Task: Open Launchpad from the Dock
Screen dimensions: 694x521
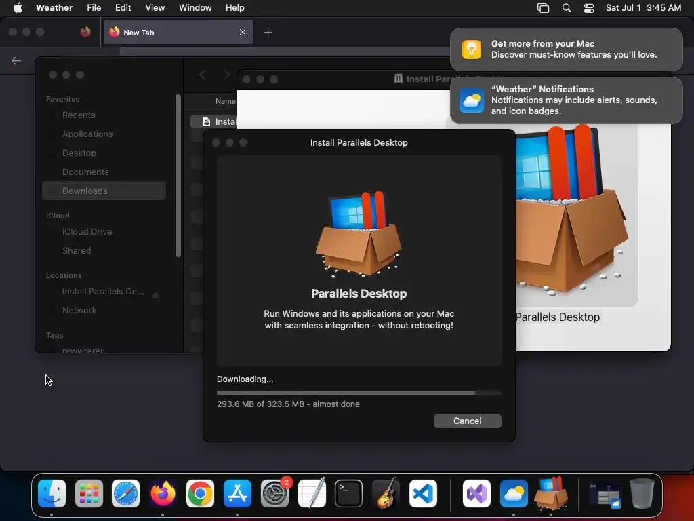Action: click(89, 494)
